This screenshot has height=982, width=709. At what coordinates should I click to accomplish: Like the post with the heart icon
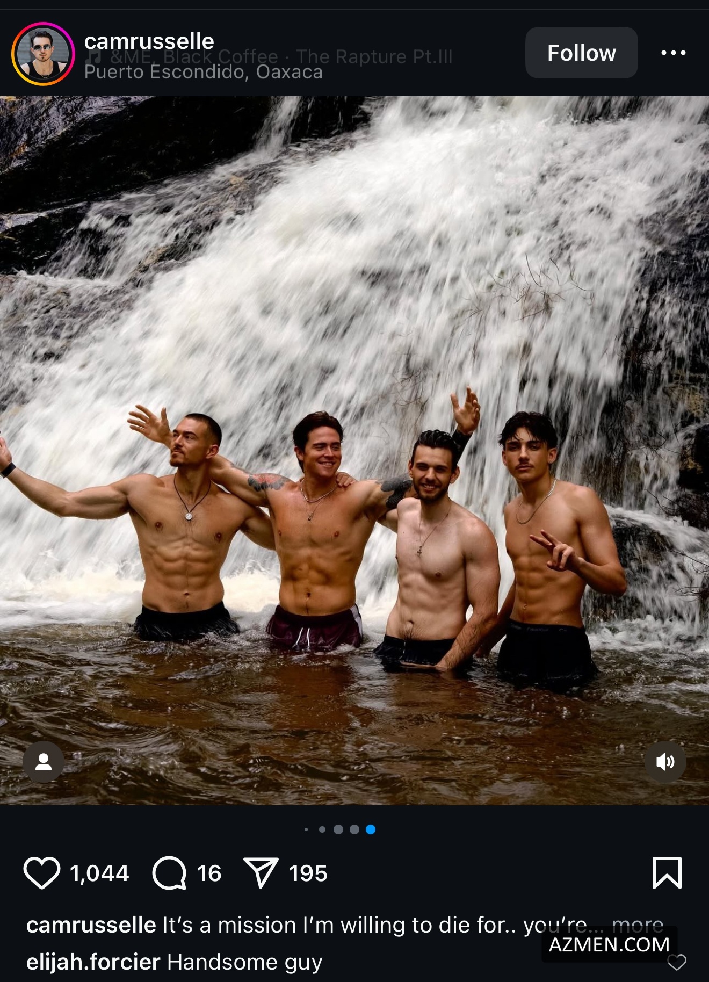(x=41, y=873)
